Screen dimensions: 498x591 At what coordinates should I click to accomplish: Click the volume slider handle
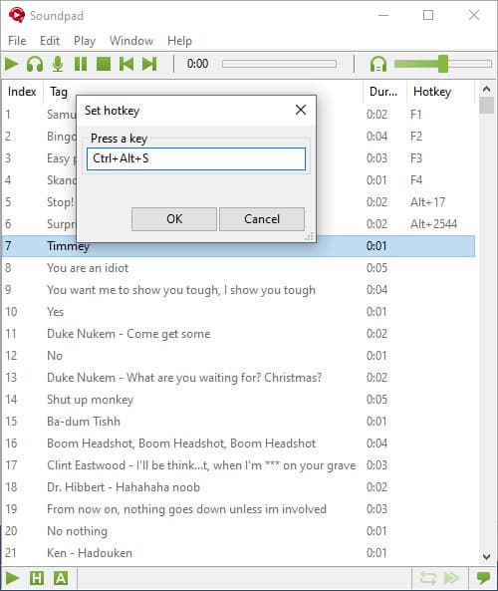coord(443,64)
